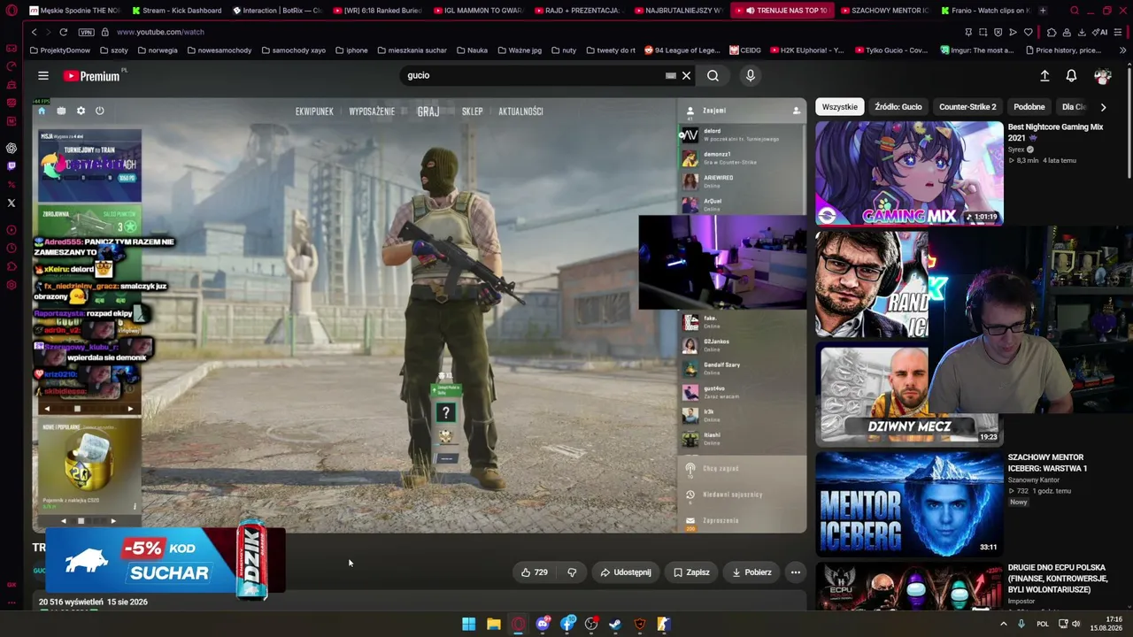This screenshot has width=1133, height=637.
Task: Expand the bookmarks bar overflow chevron
Action: click(1122, 50)
